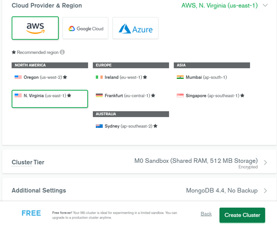Expand the Additional Settings section
Screen dimensions: 277x227
point(265,191)
